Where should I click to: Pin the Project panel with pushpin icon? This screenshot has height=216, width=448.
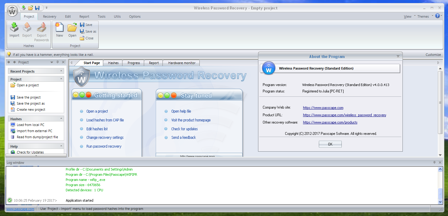tap(57, 62)
